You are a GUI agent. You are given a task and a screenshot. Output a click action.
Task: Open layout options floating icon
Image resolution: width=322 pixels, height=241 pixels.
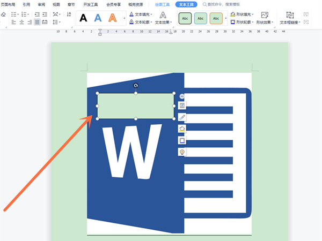click(x=182, y=106)
